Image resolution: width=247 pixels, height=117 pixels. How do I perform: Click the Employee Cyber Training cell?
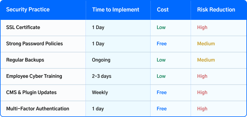(34, 76)
